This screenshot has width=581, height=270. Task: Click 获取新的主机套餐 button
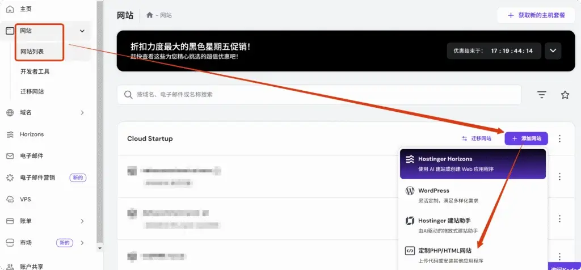(x=536, y=15)
